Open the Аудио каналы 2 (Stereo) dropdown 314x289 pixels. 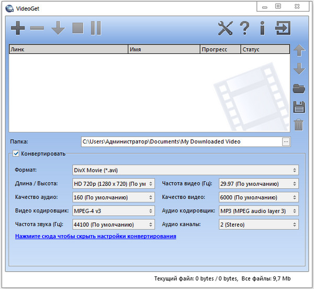[x=257, y=225]
